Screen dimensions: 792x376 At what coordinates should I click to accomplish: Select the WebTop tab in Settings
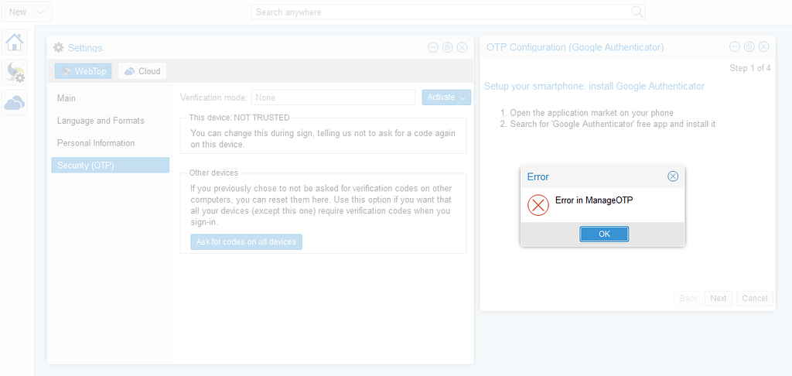click(x=84, y=71)
